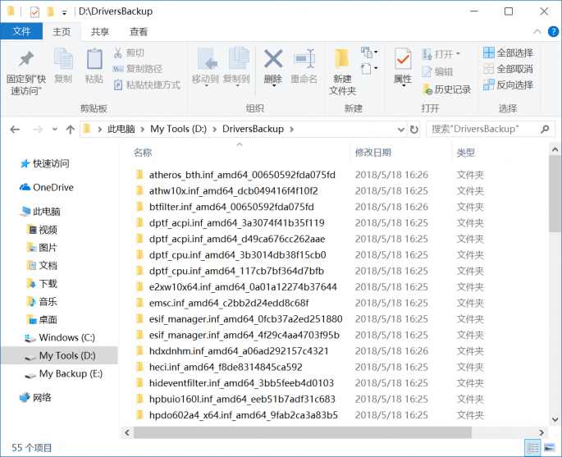The image size is (562, 457).
Task: Click the New Folder (新建文件夹) icon
Action: click(342, 70)
